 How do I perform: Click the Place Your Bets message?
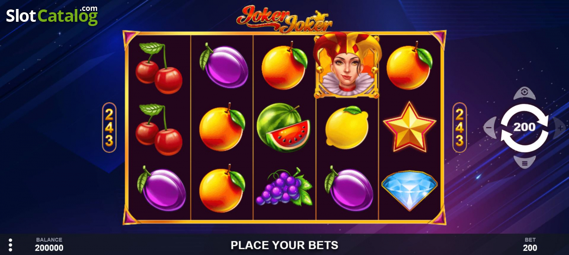pyautogui.click(x=284, y=245)
